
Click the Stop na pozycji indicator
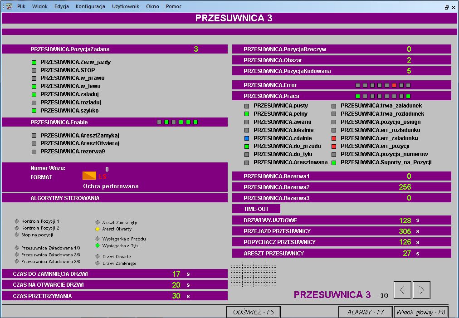(x=17, y=235)
